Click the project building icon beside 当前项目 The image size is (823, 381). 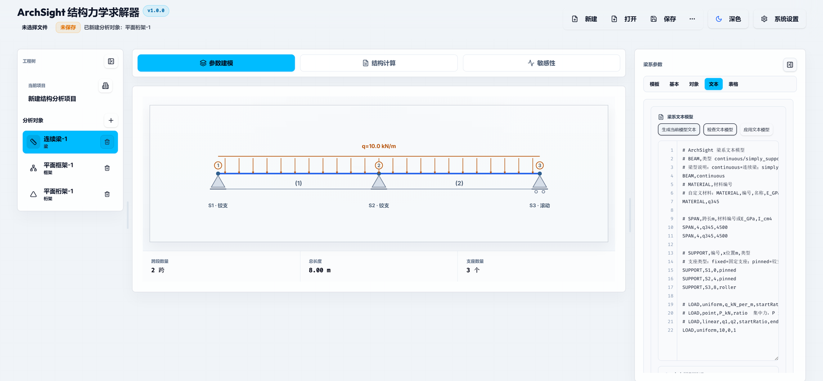click(105, 86)
